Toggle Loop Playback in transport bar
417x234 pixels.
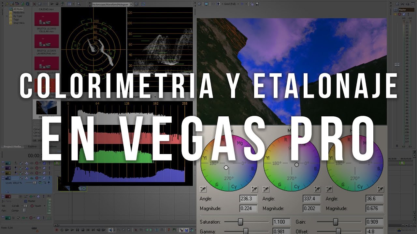(62, 230)
